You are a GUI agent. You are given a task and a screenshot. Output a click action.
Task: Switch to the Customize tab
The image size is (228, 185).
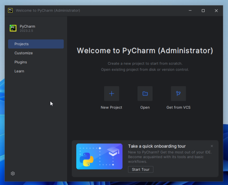coord(36,53)
